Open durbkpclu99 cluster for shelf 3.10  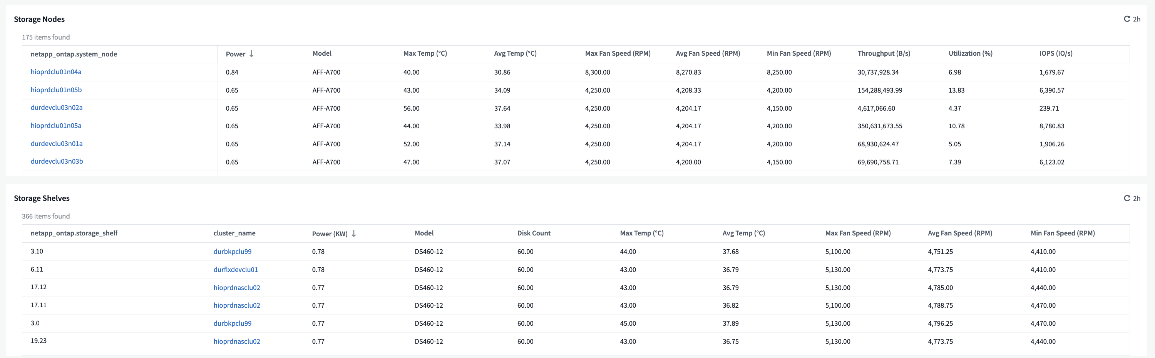232,252
